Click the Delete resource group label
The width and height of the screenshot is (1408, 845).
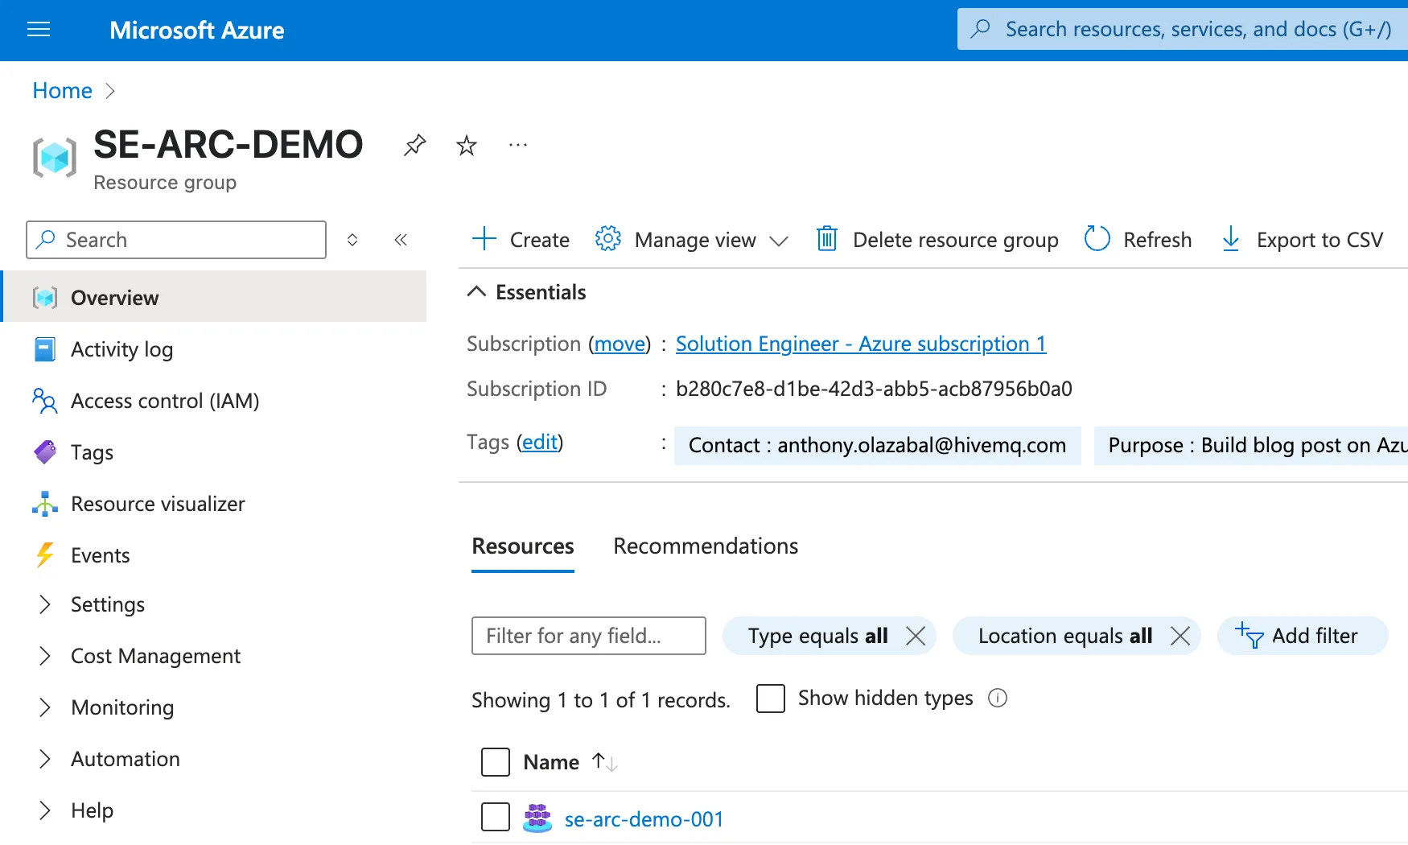point(956,240)
